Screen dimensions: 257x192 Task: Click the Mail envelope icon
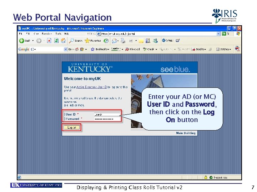pyautogui.click(x=114, y=41)
